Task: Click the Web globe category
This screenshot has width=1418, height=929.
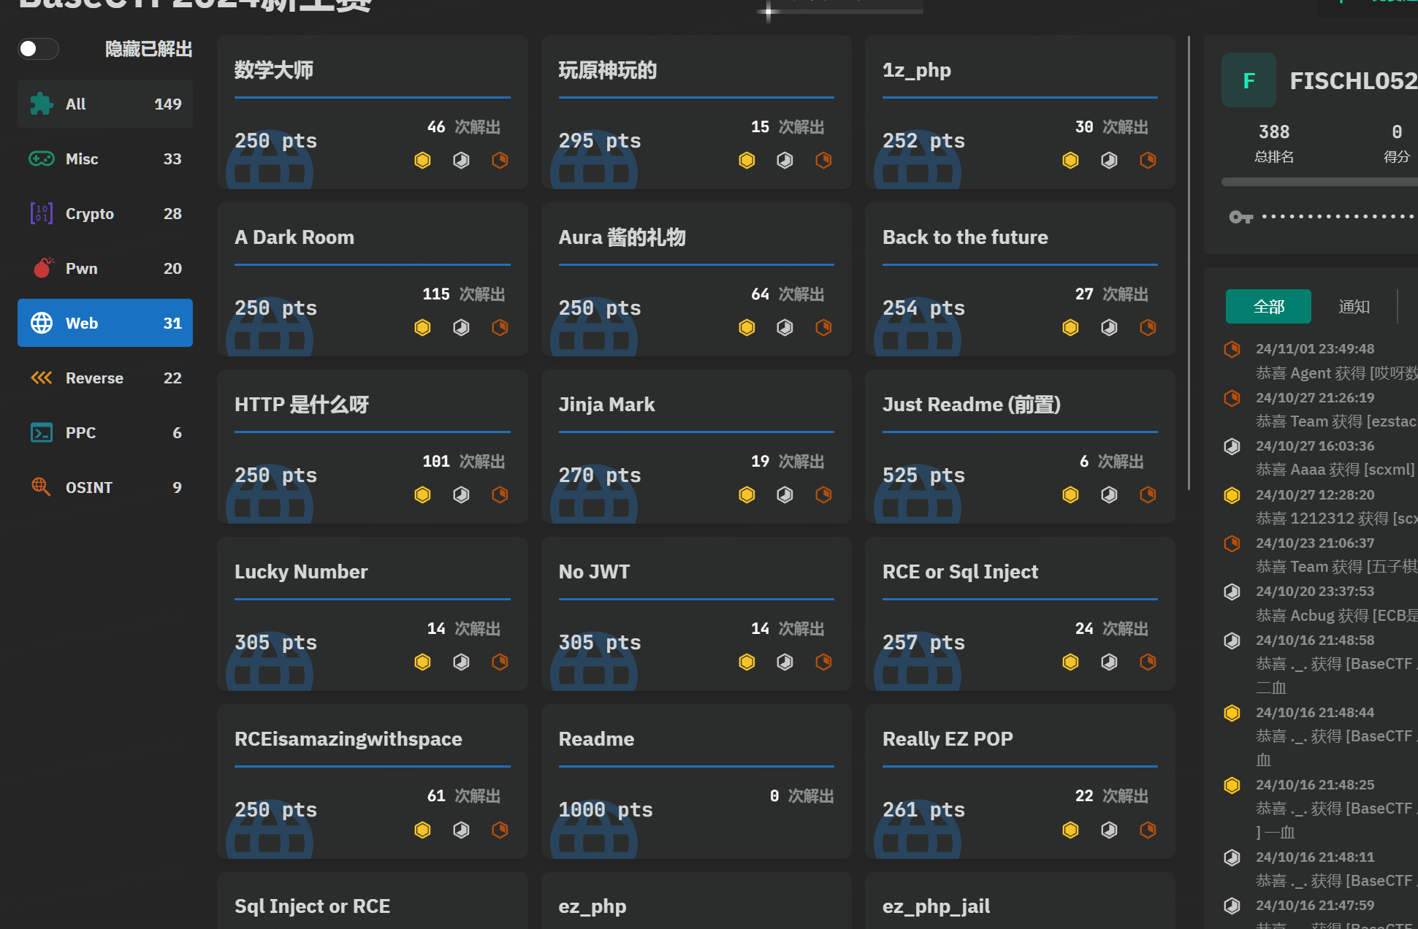Action: click(105, 323)
